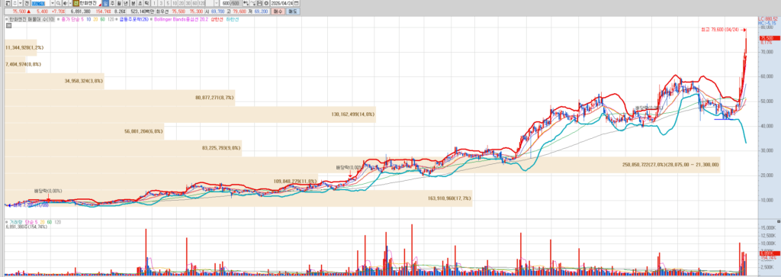
Task: Click the 523,140백만 trading value
Action: (x=142, y=11)
